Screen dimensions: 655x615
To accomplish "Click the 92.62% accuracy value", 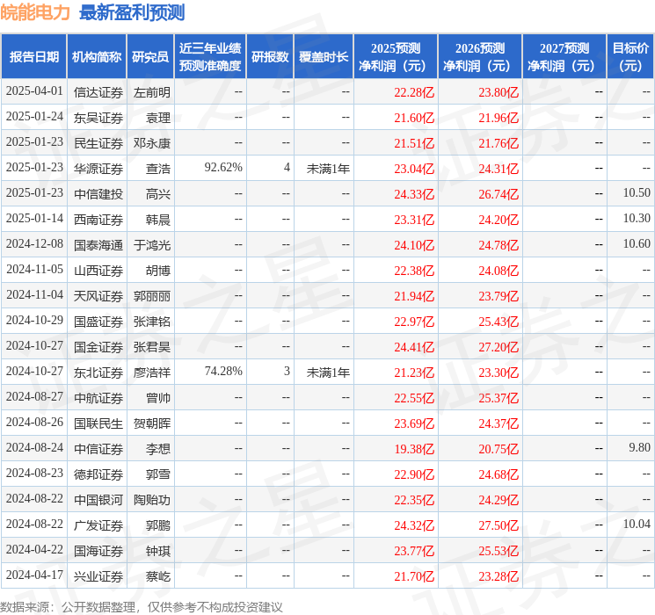I will point(223,168).
